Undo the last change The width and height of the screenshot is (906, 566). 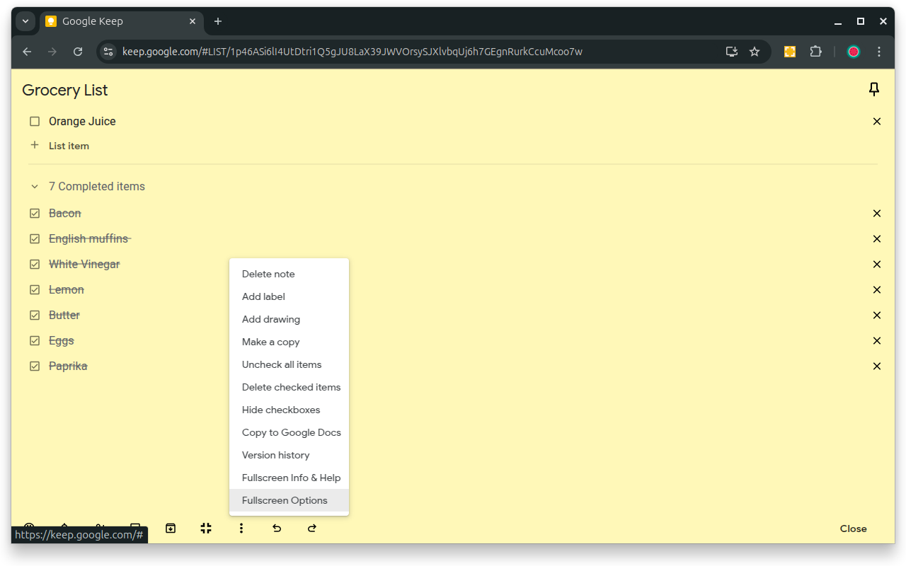pos(277,528)
